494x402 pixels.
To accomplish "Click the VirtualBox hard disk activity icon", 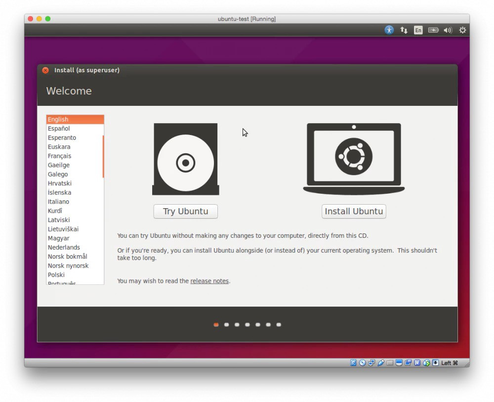I will (353, 362).
